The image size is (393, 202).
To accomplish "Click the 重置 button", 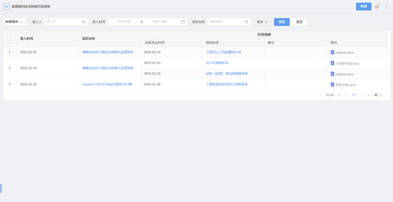I will [299, 22].
